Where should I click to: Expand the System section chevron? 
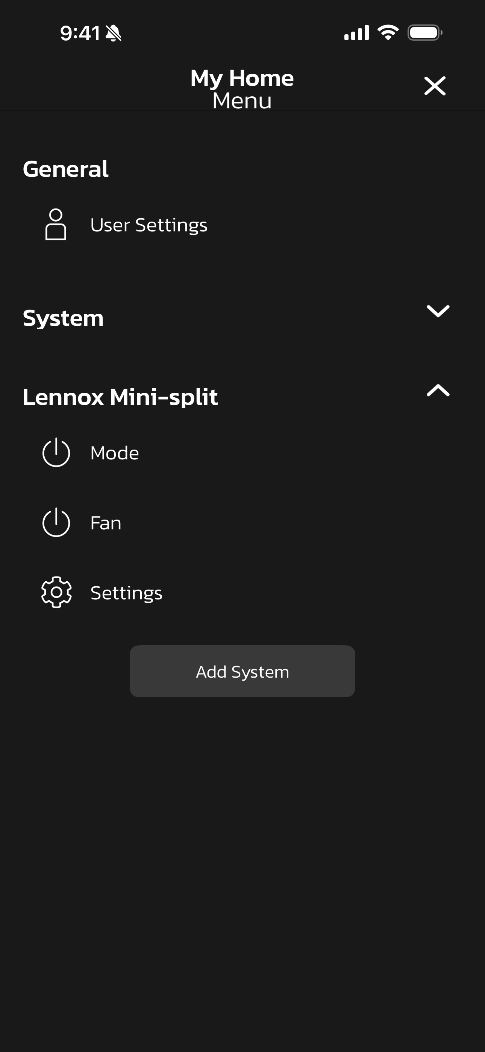point(438,311)
